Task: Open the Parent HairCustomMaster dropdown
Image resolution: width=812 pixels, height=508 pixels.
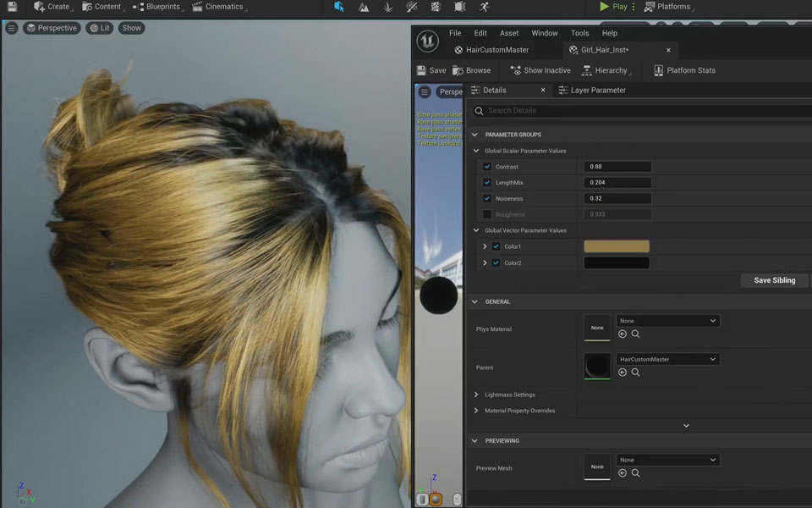Action: (667, 359)
